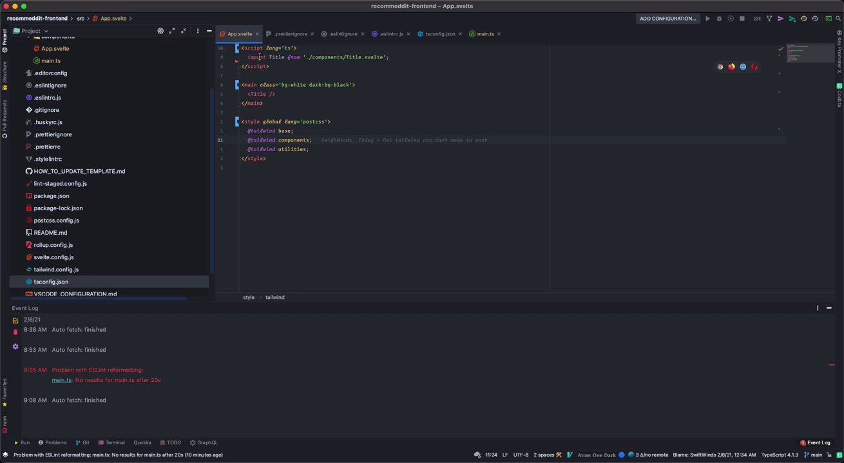
Task: Open Git tool window button
Action: click(82, 442)
